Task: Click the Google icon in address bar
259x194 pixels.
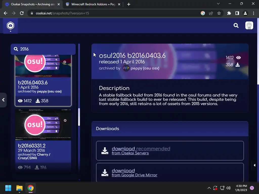Action: pyautogui.click(x=203, y=13)
